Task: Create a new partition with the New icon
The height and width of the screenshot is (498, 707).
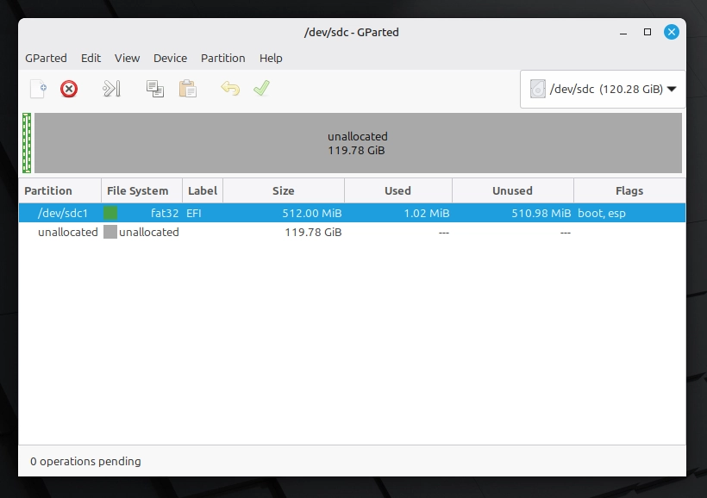Action: click(x=36, y=89)
